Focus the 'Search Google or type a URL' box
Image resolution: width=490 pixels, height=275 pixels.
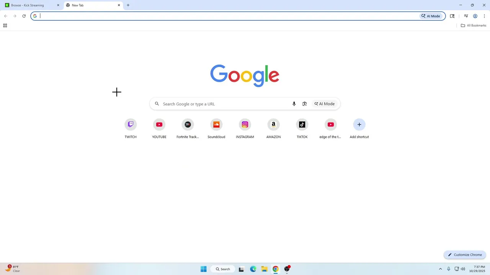pyautogui.click(x=245, y=104)
